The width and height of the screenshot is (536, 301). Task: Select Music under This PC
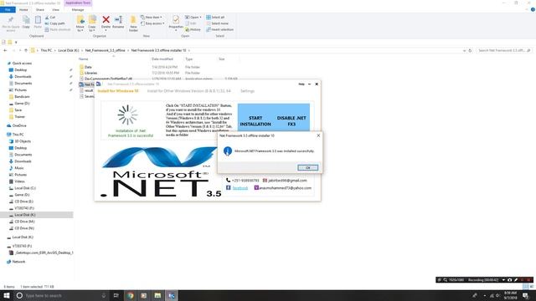(x=19, y=168)
